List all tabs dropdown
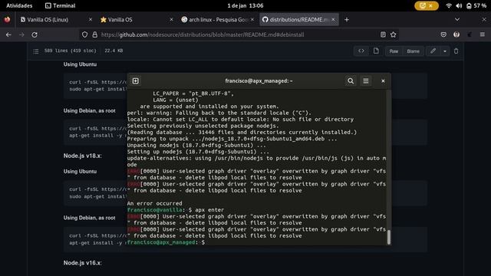This screenshot has height=276, width=491. 457,20
